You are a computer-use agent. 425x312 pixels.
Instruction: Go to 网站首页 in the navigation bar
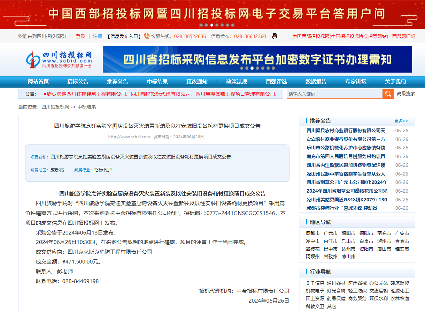(38, 82)
